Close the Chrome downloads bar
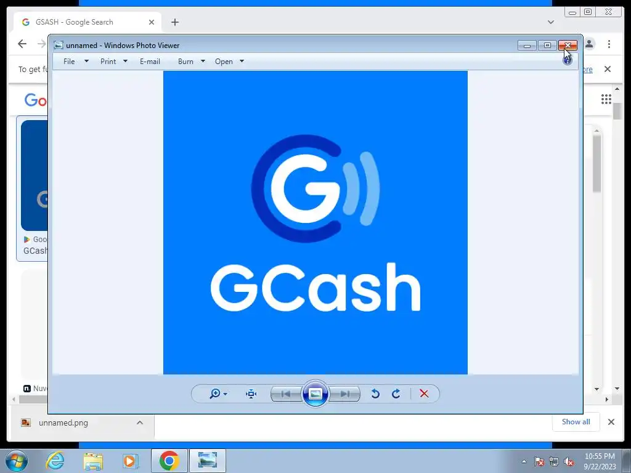 click(x=611, y=422)
